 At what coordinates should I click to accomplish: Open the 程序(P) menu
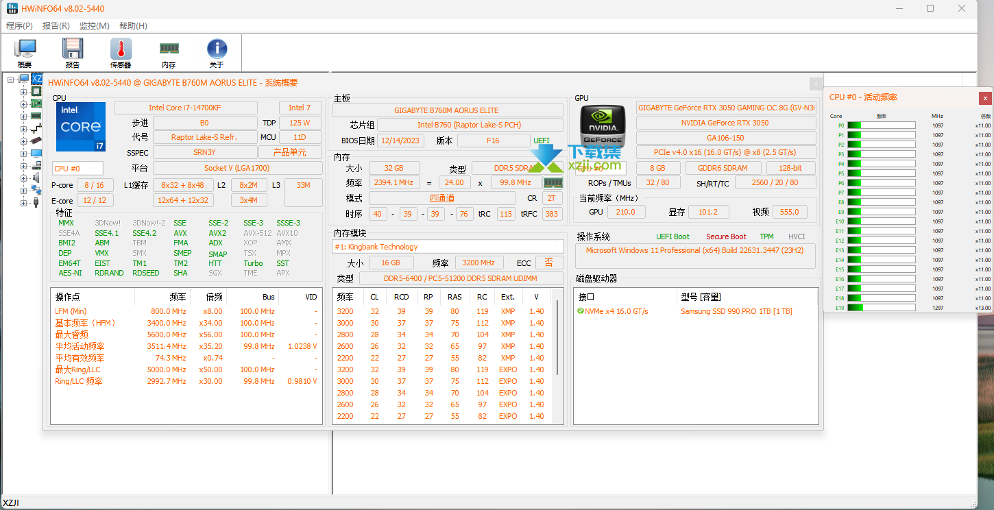tap(19, 26)
